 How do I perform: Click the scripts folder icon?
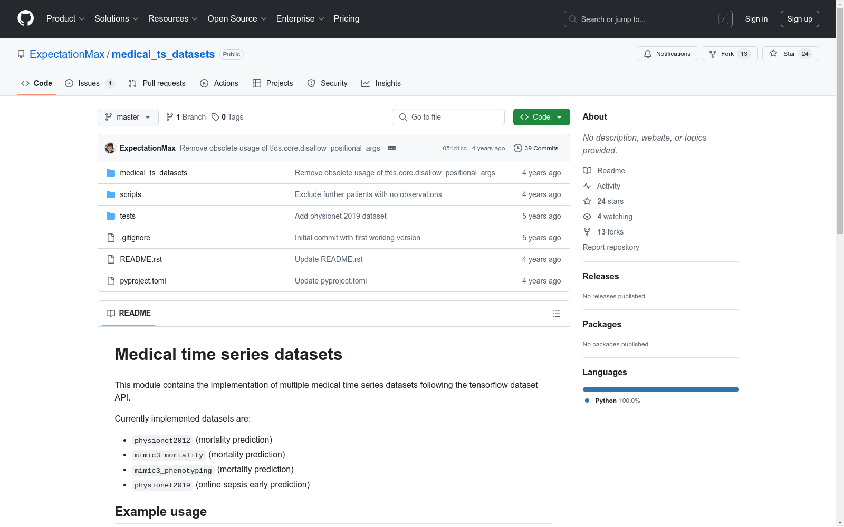click(111, 194)
